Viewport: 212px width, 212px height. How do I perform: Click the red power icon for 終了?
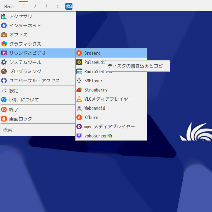[x=4, y=110]
